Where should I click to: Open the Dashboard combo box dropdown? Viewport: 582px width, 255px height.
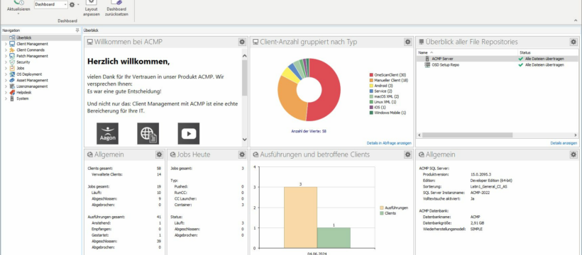(x=65, y=4)
